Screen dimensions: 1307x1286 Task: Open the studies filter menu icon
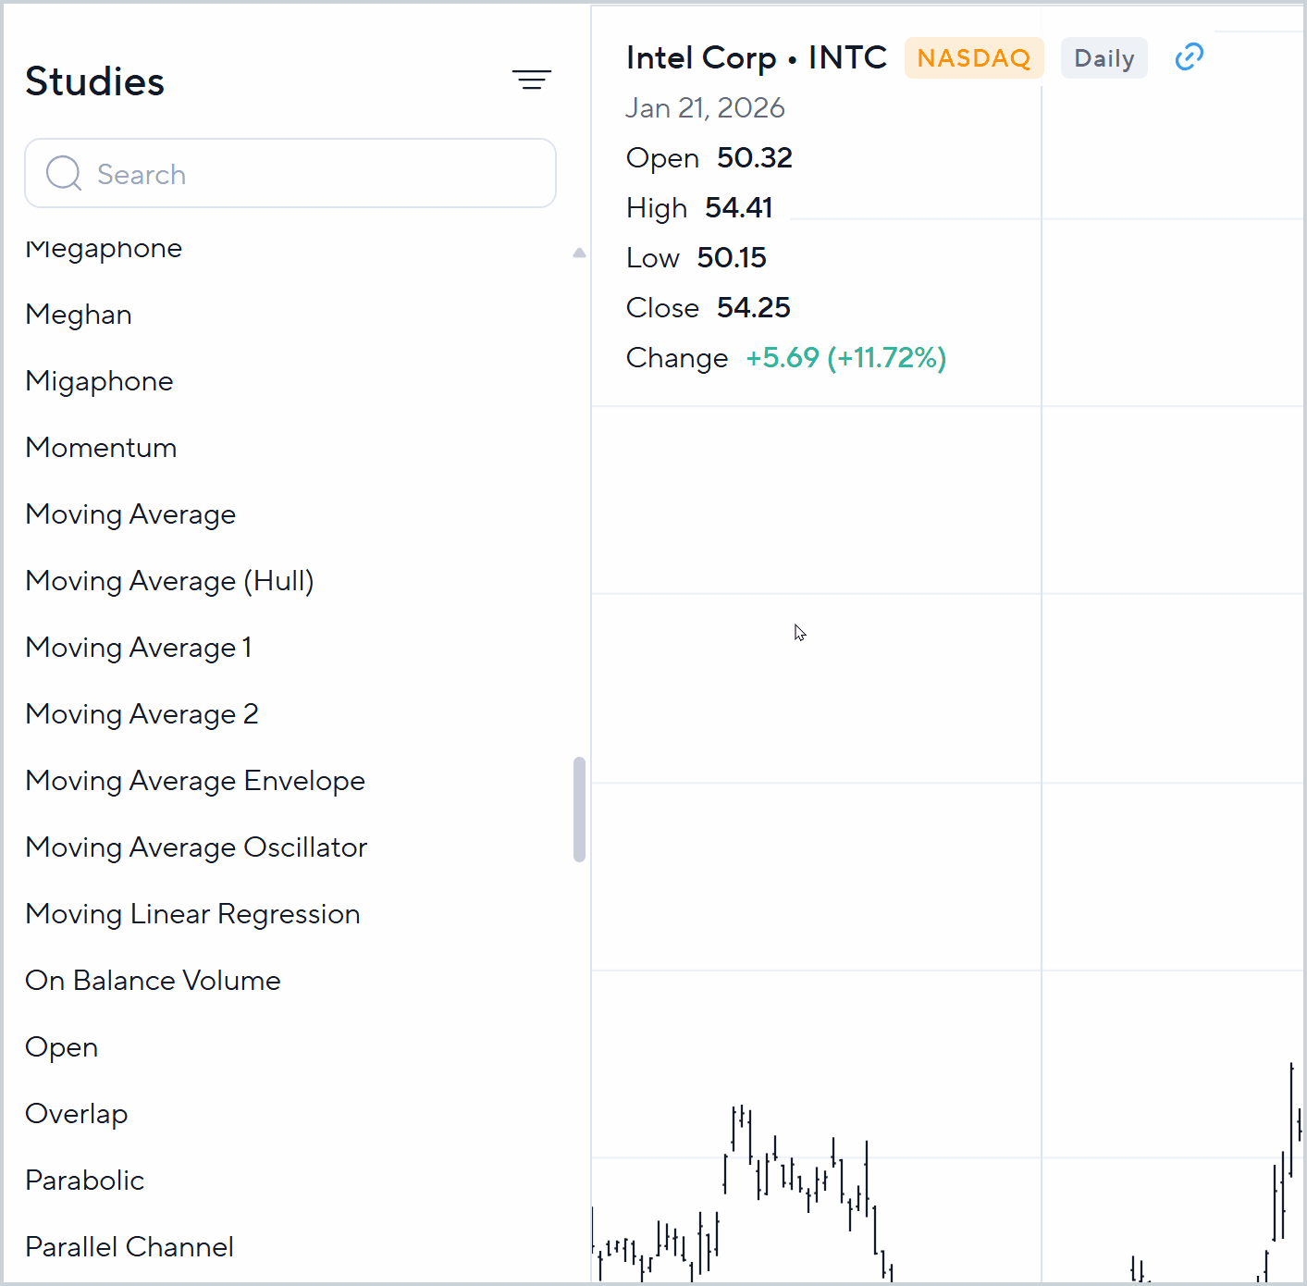click(x=532, y=80)
